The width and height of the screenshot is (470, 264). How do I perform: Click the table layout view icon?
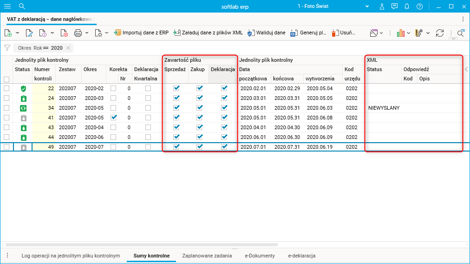pyautogui.click(x=373, y=33)
